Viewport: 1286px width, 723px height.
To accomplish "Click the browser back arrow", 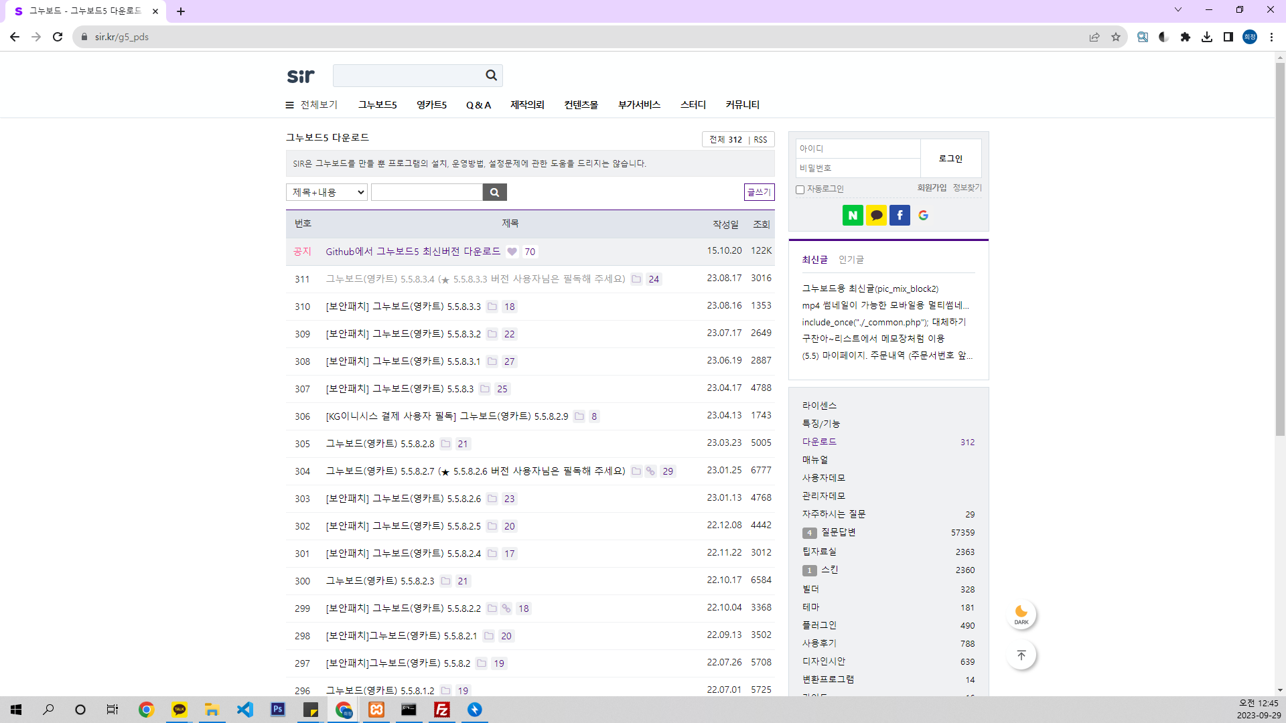I will (x=15, y=37).
